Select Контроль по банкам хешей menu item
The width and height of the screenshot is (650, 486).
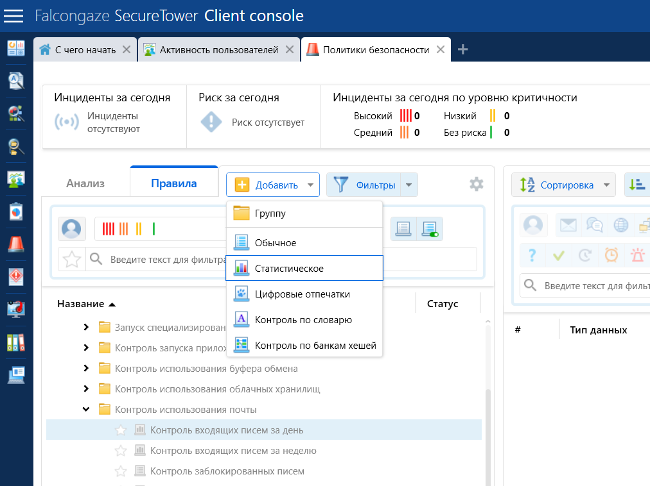304,345
